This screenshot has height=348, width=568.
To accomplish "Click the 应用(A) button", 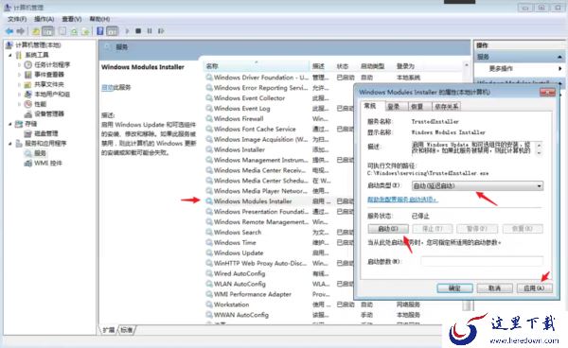I will (534, 288).
